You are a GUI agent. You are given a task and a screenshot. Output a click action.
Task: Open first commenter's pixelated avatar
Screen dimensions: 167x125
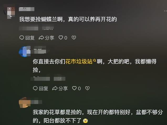tap(11, 13)
